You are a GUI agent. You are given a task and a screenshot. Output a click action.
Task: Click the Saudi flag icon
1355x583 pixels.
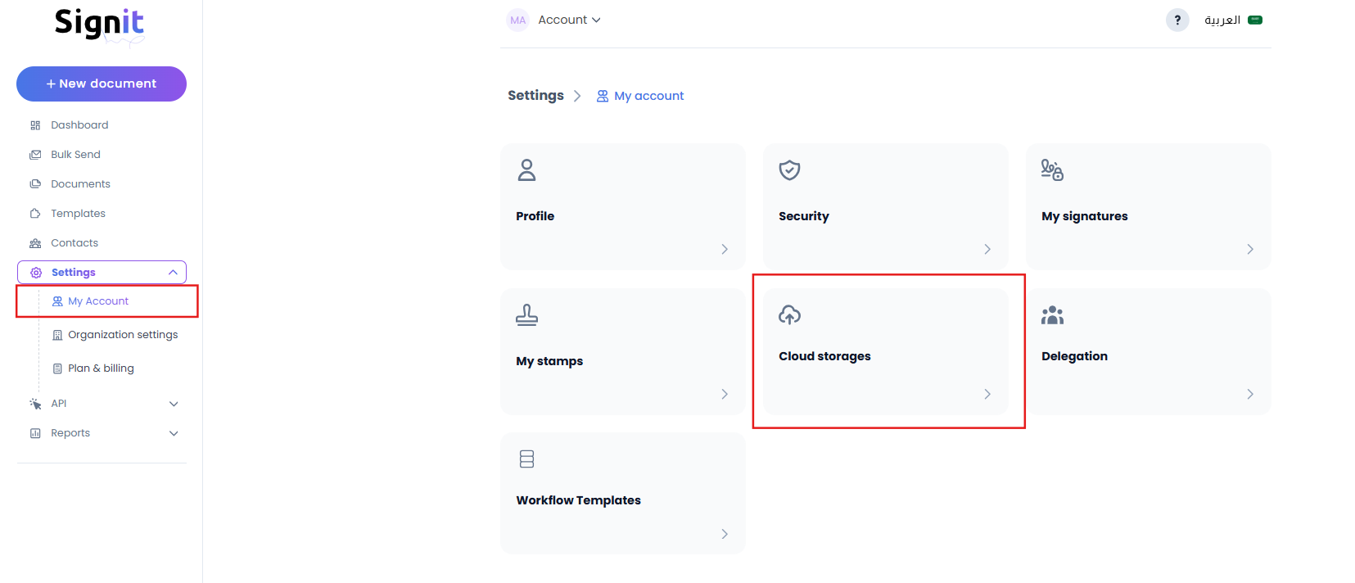point(1255,20)
